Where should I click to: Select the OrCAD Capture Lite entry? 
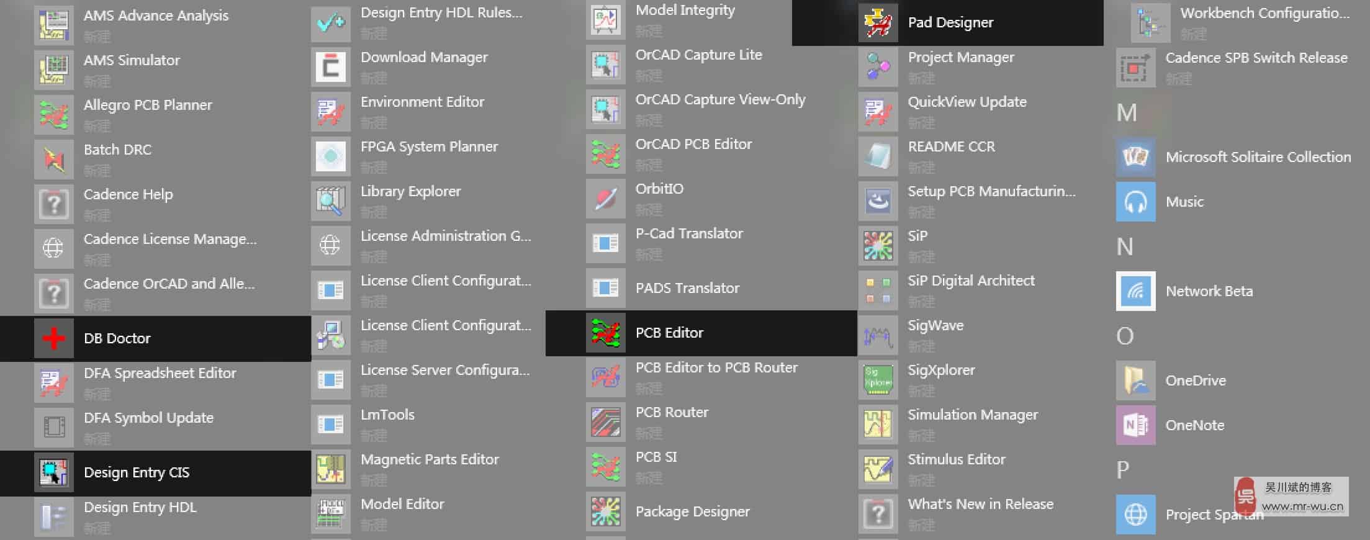(x=698, y=55)
